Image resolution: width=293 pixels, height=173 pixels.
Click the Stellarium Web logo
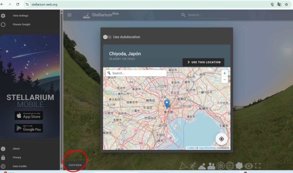101,15
